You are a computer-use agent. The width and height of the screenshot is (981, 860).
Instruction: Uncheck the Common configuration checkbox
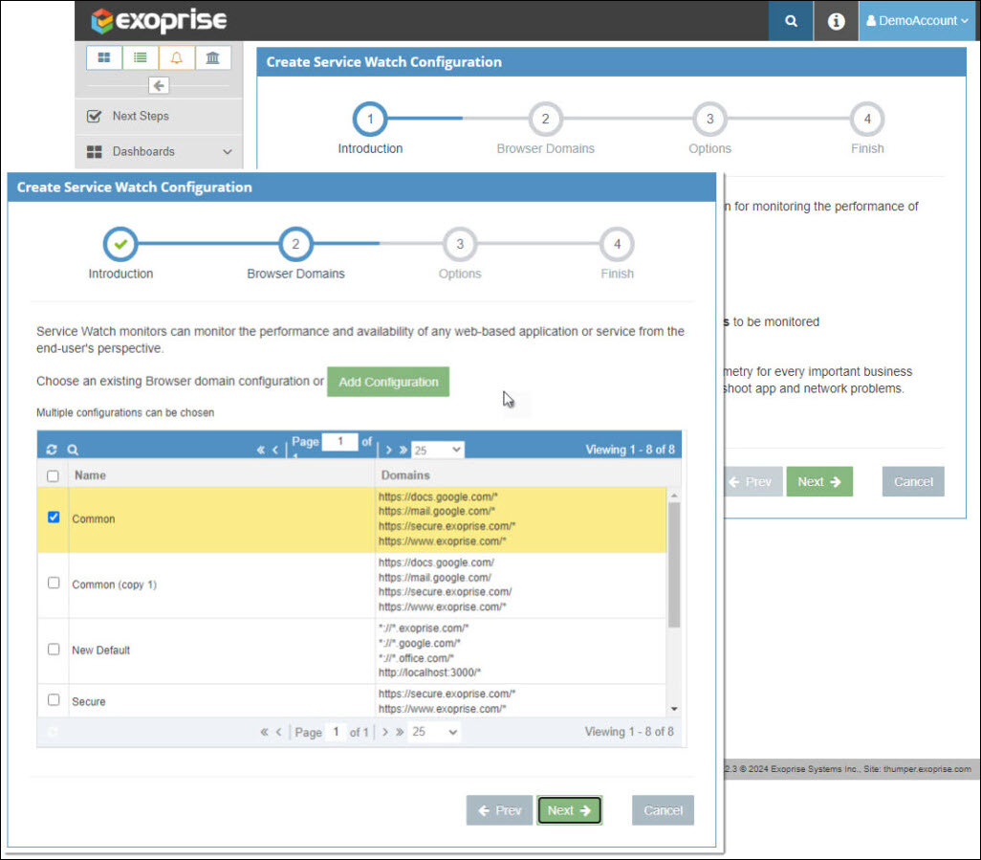(x=54, y=518)
